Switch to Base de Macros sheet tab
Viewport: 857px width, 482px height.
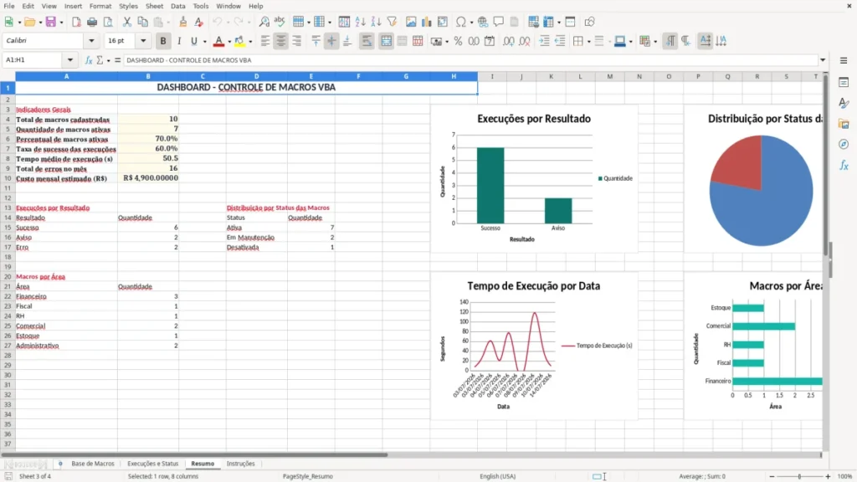coord(93,464)
